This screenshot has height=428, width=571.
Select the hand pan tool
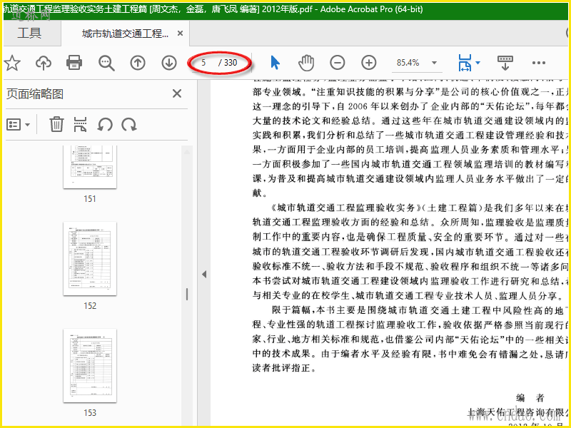click(x=306, y=63)
